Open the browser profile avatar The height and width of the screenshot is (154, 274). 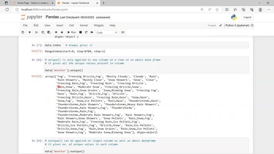click(260, 9)
